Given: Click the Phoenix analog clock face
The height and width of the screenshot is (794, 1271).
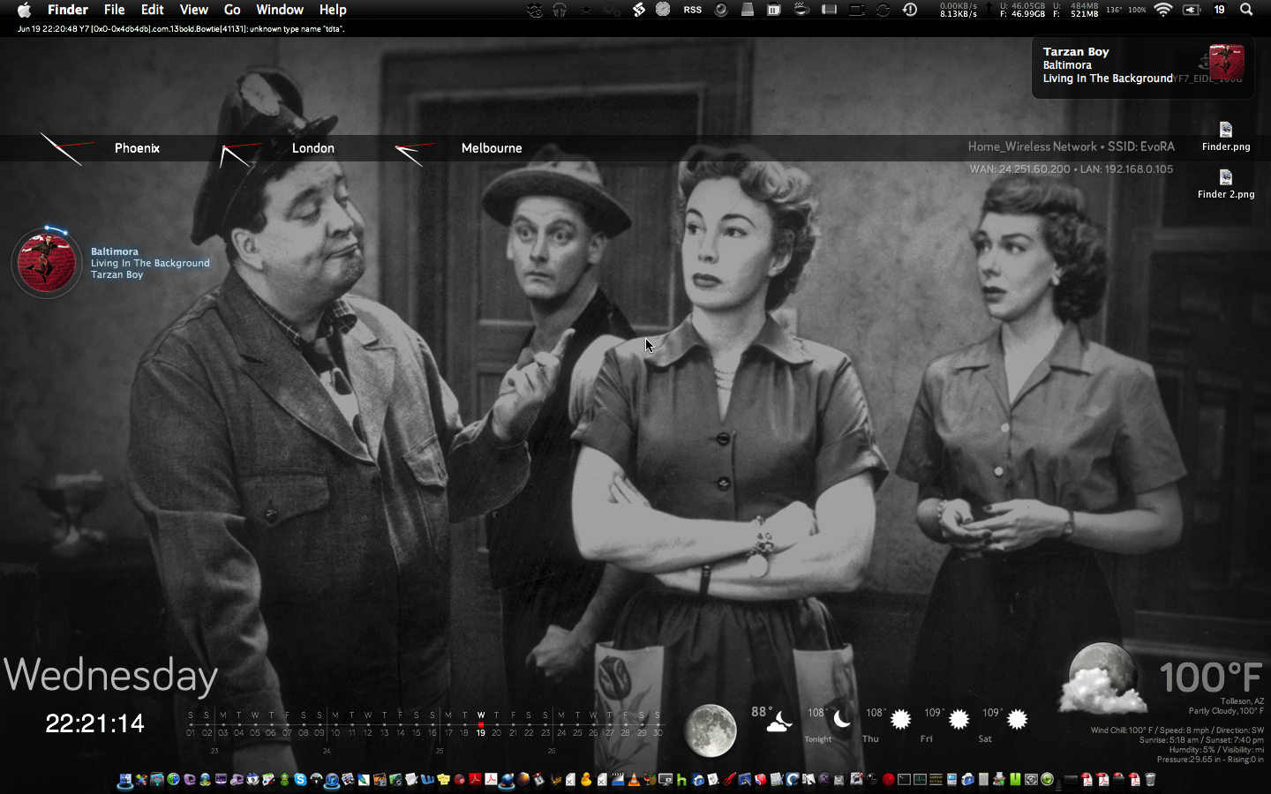Looking at the screenshot, I should point(66,148).
